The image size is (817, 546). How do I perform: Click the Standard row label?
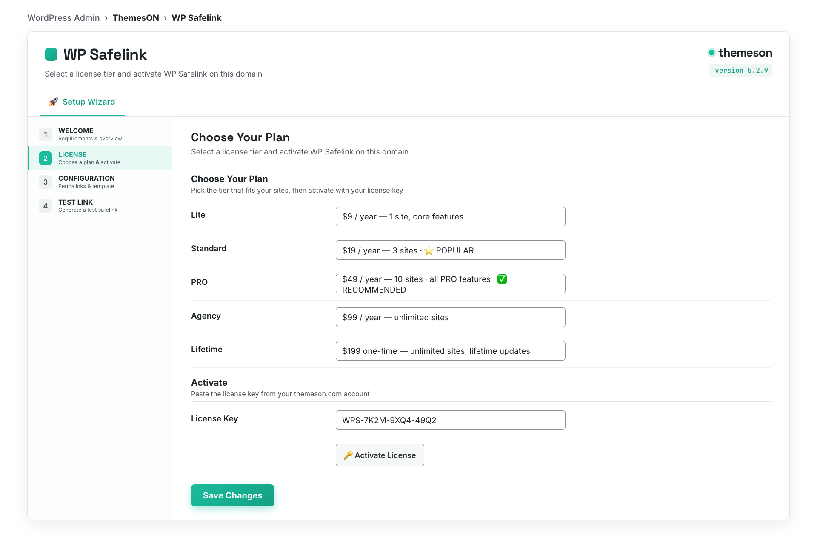pos(209,249)
